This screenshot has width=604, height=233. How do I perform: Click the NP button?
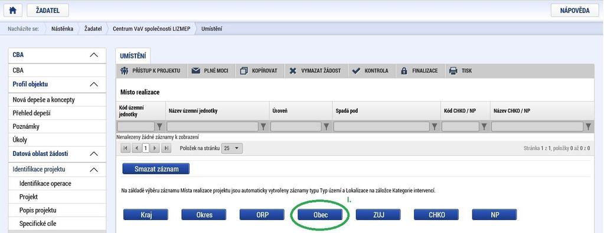[x=495, y=215]
